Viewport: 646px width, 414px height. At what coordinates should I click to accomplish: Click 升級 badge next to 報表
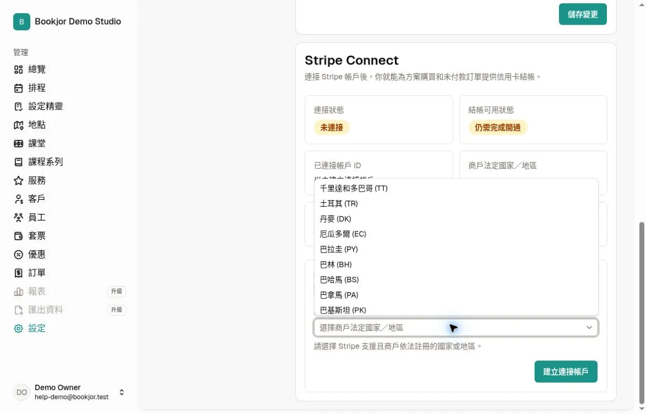117,292
